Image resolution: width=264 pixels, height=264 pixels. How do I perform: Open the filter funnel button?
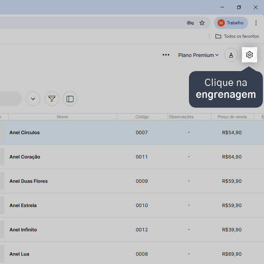52,99
